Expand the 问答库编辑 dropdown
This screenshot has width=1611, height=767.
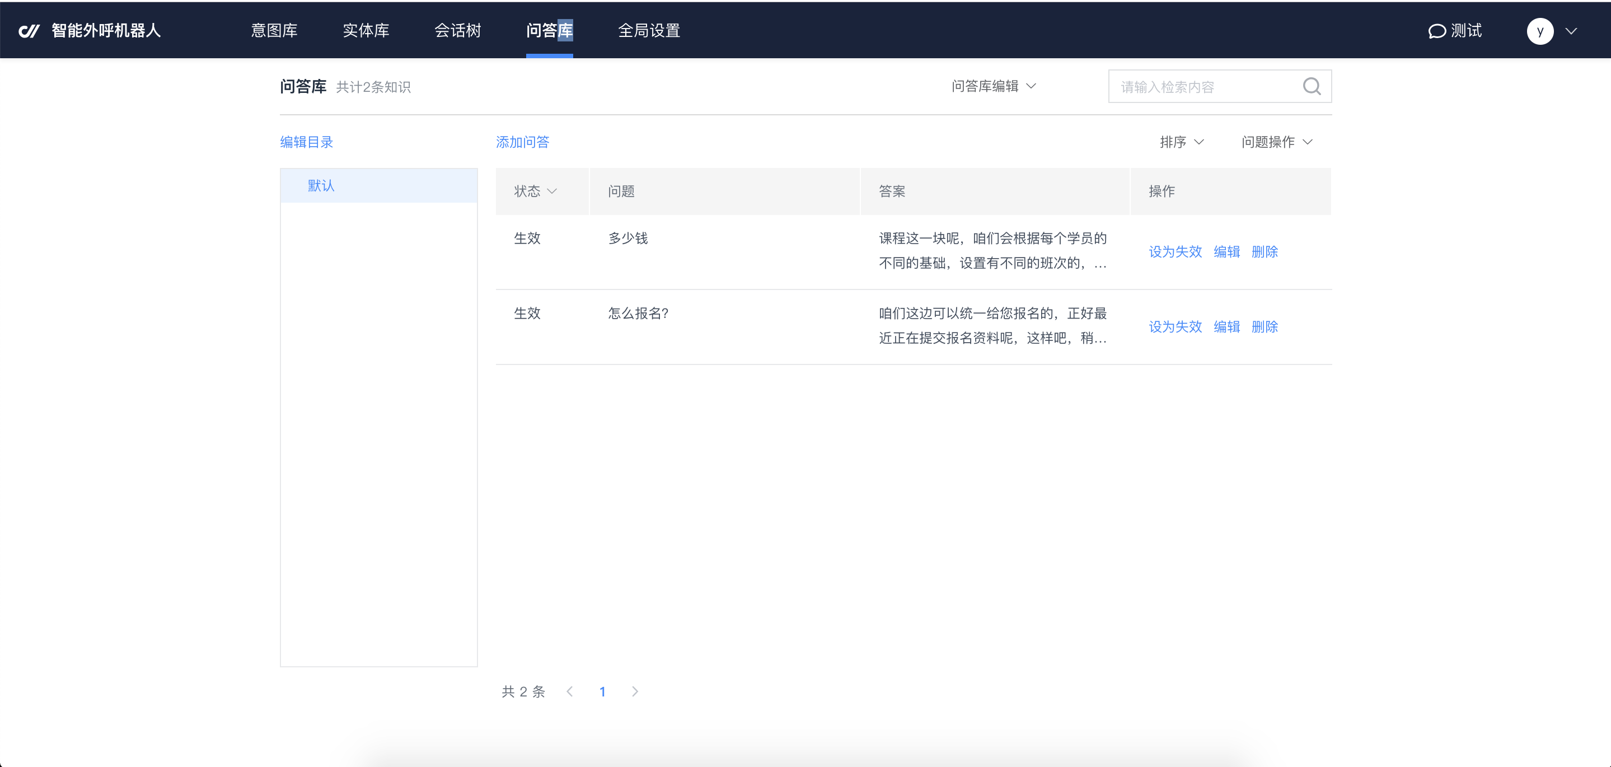[x=994, y=86]
